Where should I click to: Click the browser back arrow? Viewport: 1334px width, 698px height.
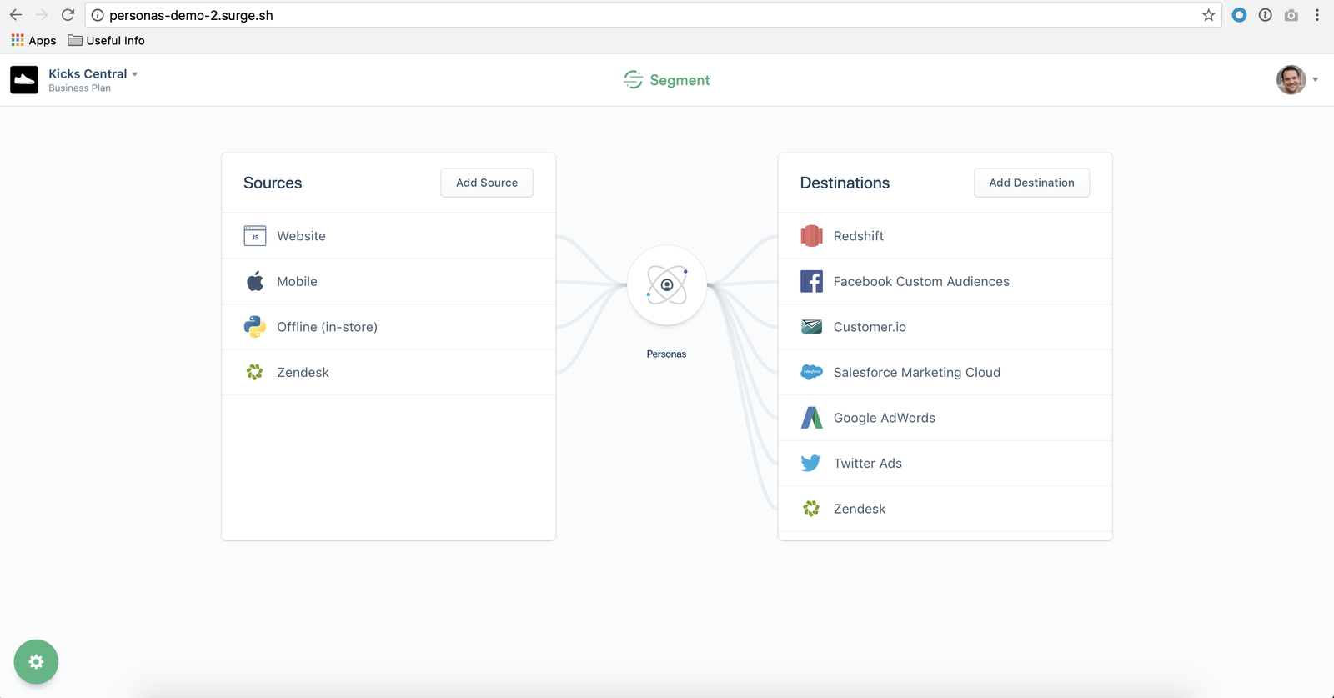[x=16, y=15]
